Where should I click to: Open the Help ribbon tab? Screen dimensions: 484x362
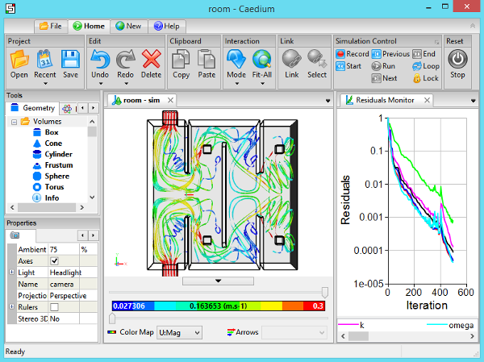pyautogui.click(x=167, y=27)
